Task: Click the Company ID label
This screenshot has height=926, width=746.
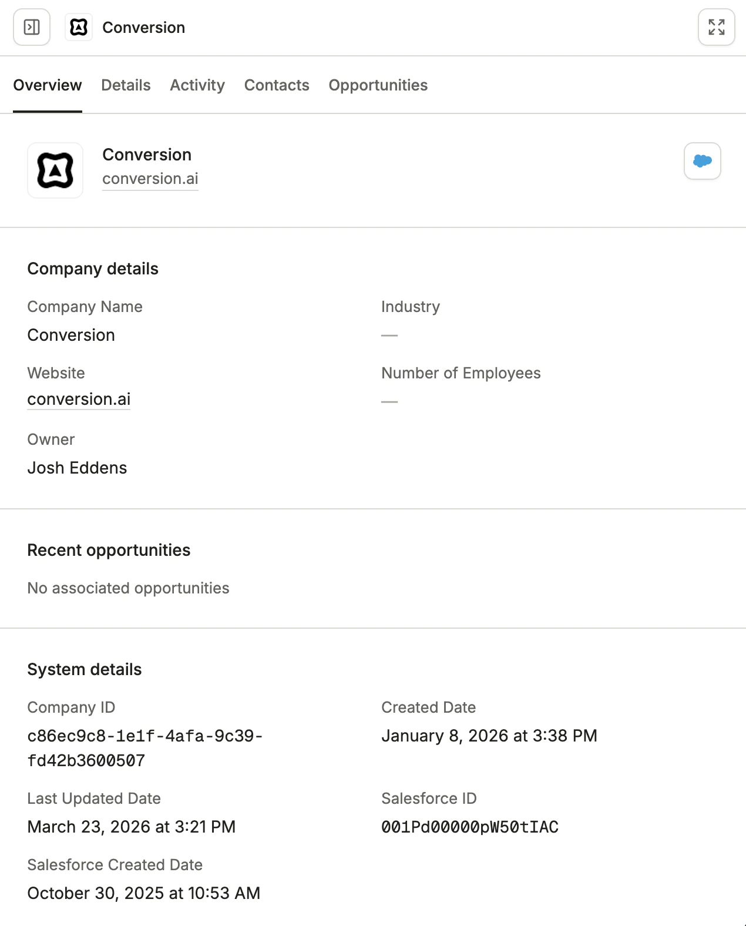Action: point(71,707)
